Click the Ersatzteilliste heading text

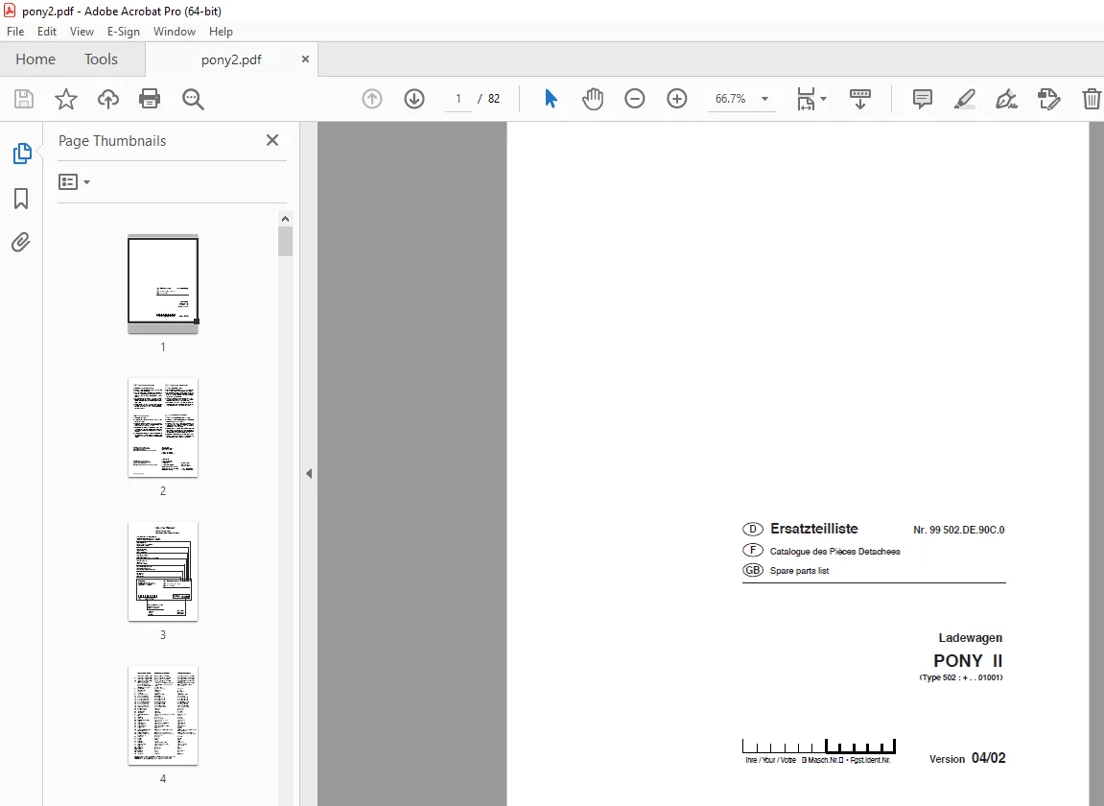click(814, 529)
